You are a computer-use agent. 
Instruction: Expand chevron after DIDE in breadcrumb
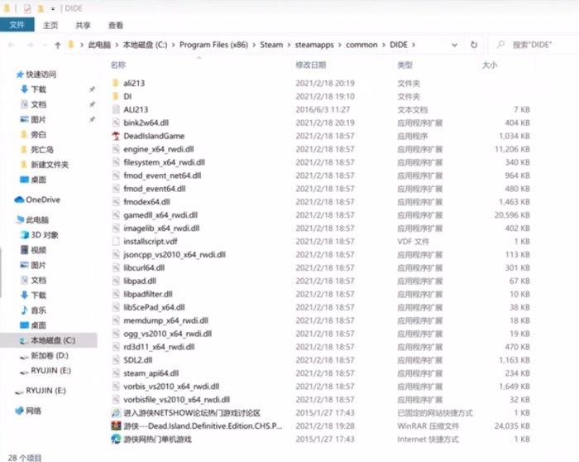click(x=414, y=45)
